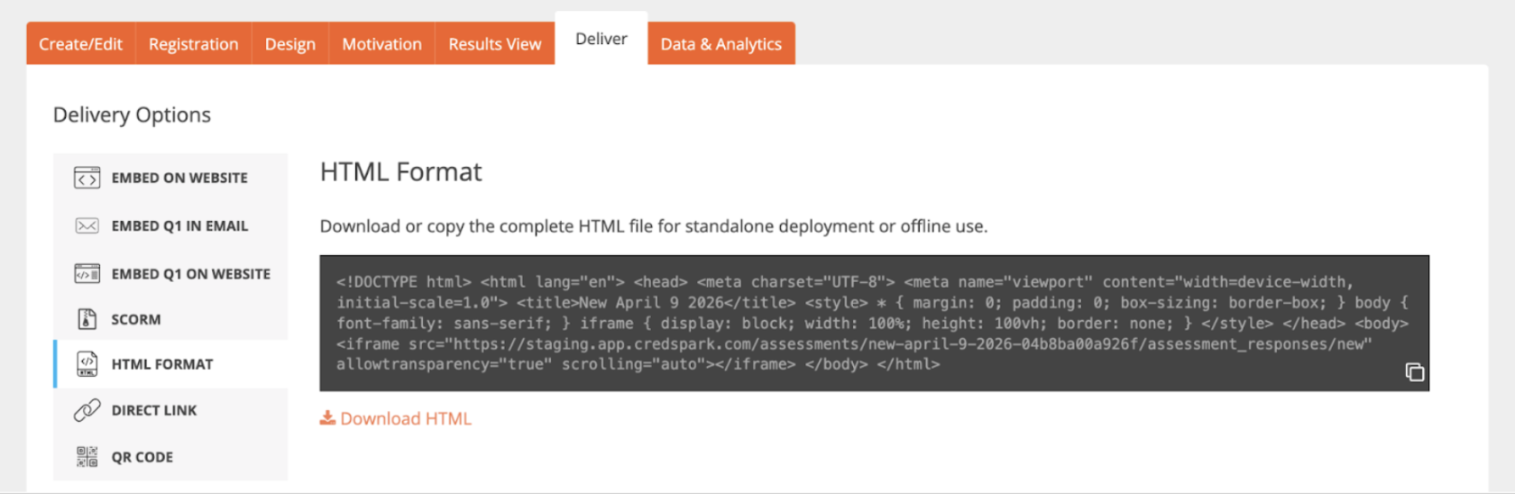1515x494 pixels.
Task: Copy the HTML code with the copy icon
Action: click(1414, 372)
